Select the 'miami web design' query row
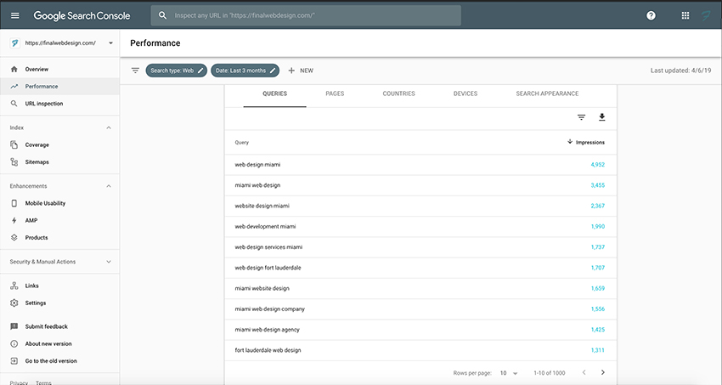 pos(420,185)
